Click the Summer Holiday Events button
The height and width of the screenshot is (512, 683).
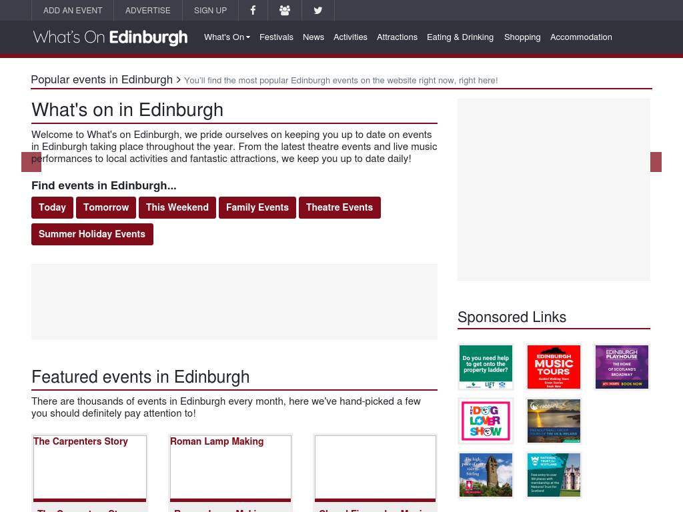(92, 234)
